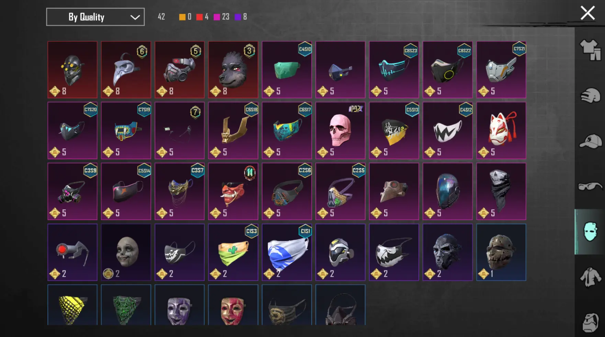Open the glasses category icon
This screenshot has width=605, height=337.
tap(590, 186)
